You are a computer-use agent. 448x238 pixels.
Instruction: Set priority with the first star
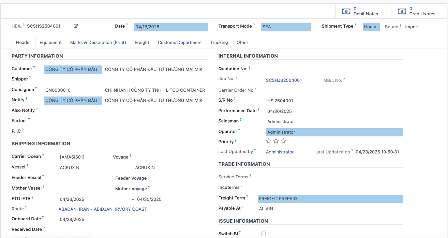[x=269, y=141]
